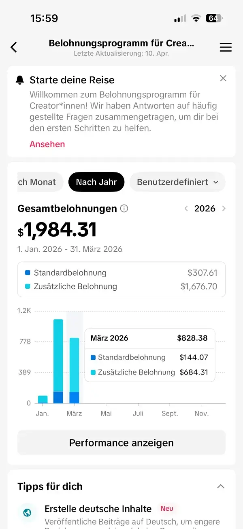Collapse the Tipps für dich section
The height and width of the screenshot is (529, 243).
[221, 486]
